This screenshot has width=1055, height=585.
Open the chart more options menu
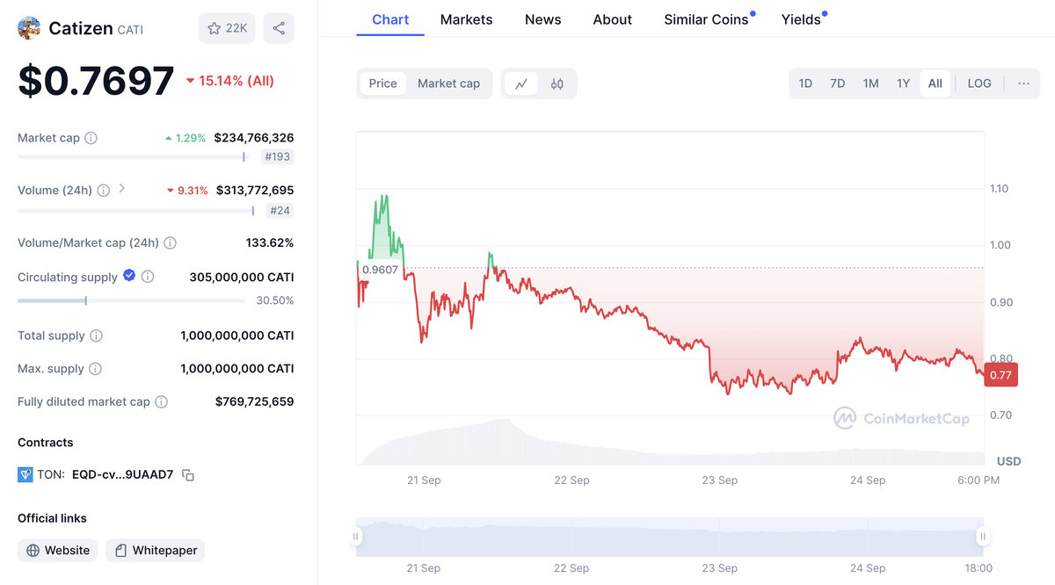pyautogui.click(x=1023, y=83)
